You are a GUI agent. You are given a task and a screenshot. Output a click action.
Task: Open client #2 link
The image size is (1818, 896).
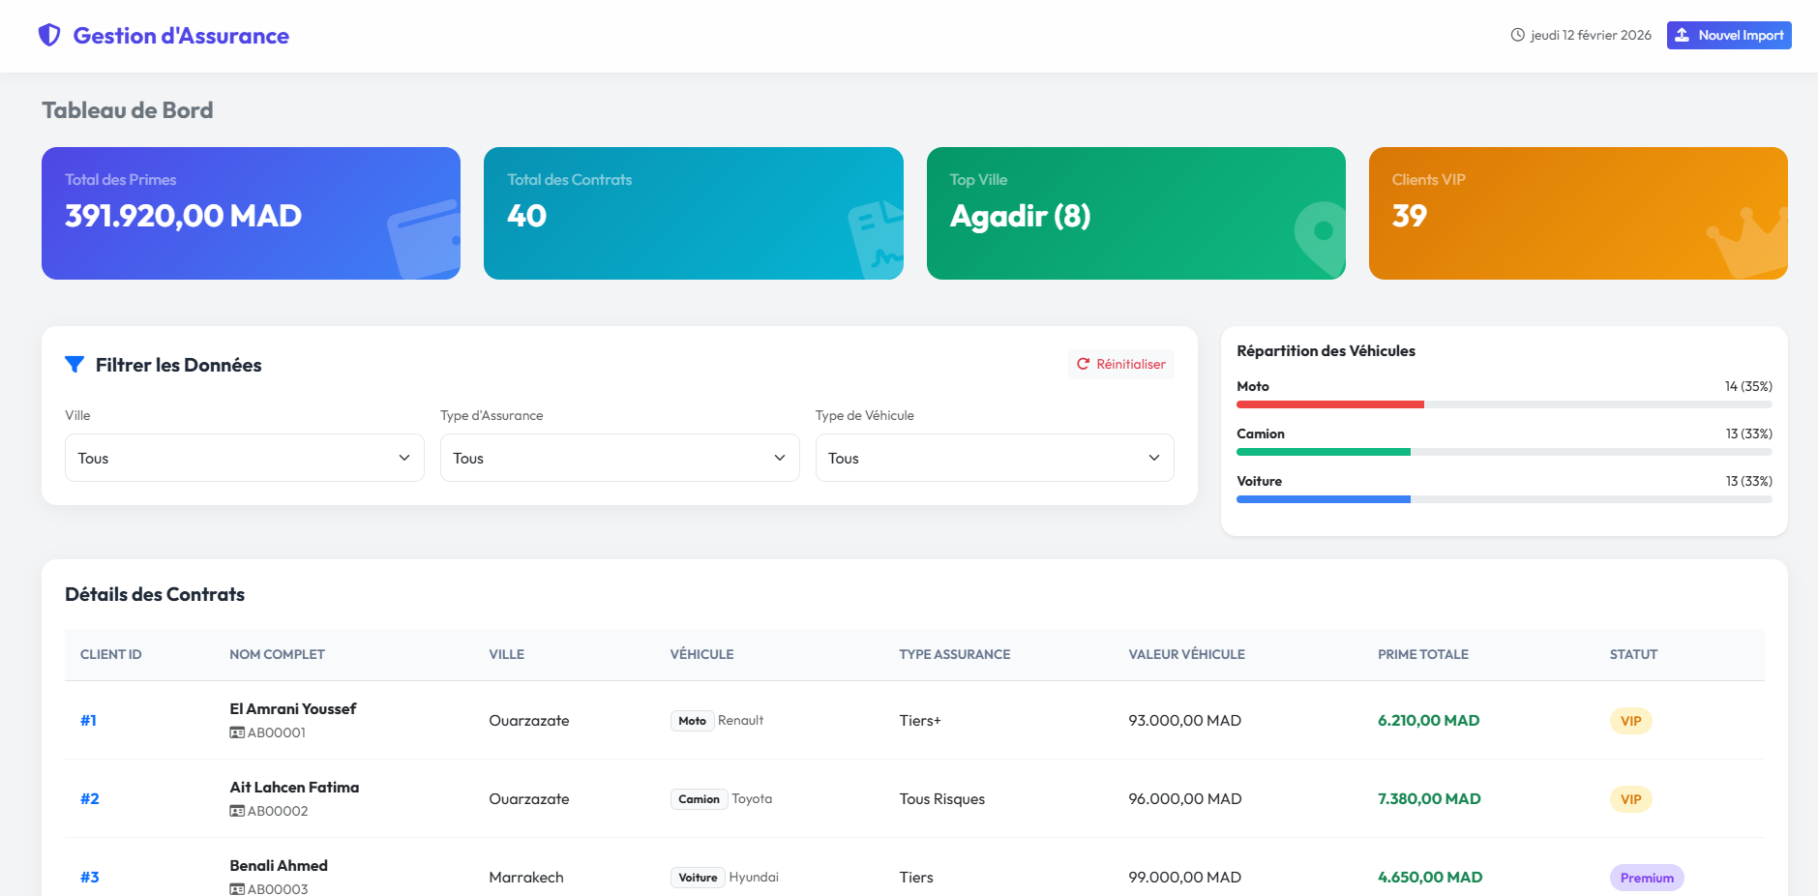click(89, 799)
